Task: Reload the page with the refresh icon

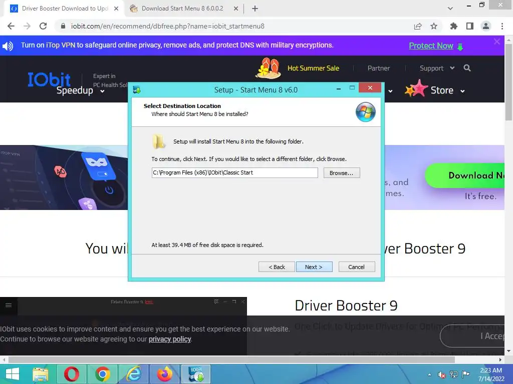Action: pos(43,26)
